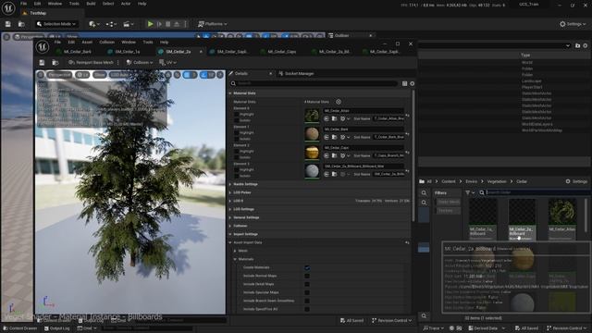Click the Show button in mesh viewport
This screenshot has width=592, height=333.
[100, 75]
